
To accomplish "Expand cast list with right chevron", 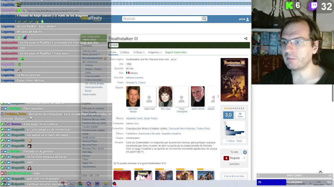I will tap(218, 97).
